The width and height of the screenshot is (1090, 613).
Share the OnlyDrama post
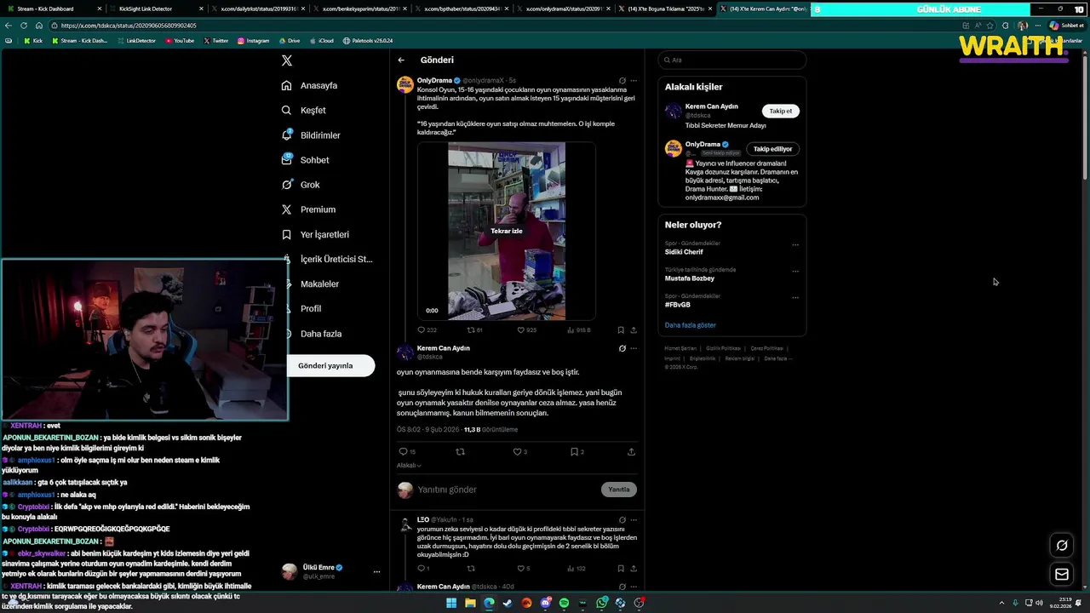[634, 329]
